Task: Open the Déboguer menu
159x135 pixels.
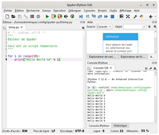Action: [74, 11]
